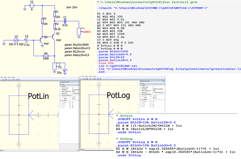Select the R1 330 resistor in schematic
The width and height of the screenshot is (241, 159).
[x=54, y=14]
